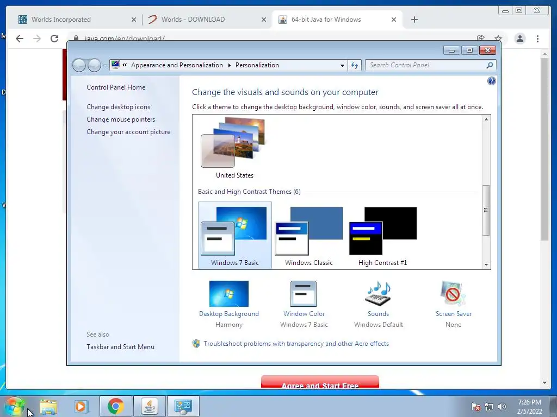Open Troubleshoot transparency and Aero effects link
The width and height of the screenshot is (557, 417).
[296, 344]
